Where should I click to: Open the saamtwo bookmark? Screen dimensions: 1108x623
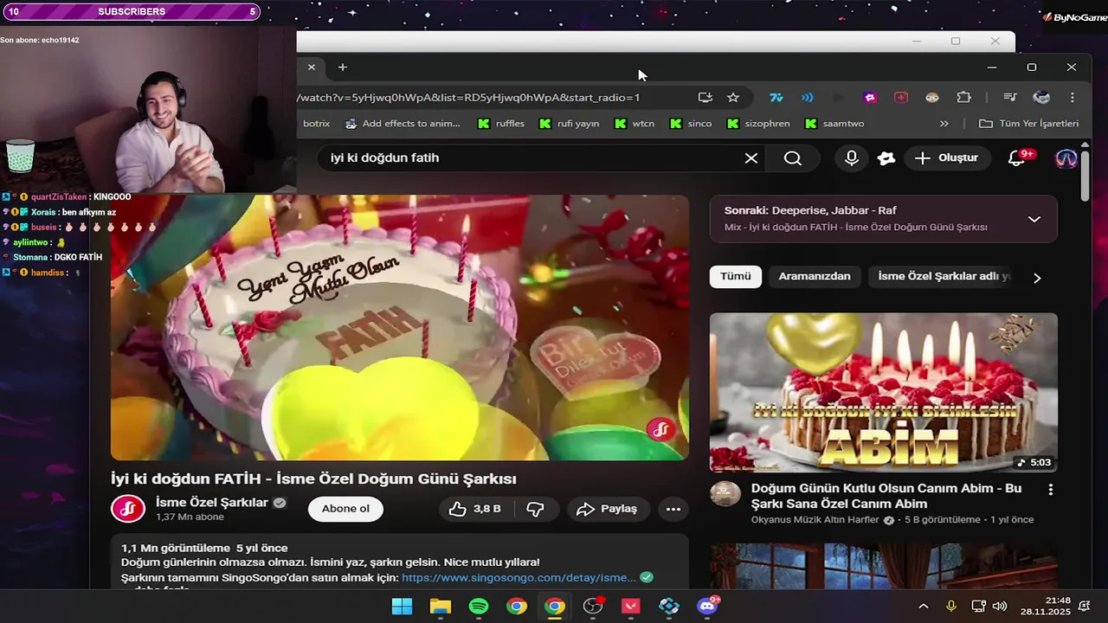pyautogui.click(x=834, y=124)
